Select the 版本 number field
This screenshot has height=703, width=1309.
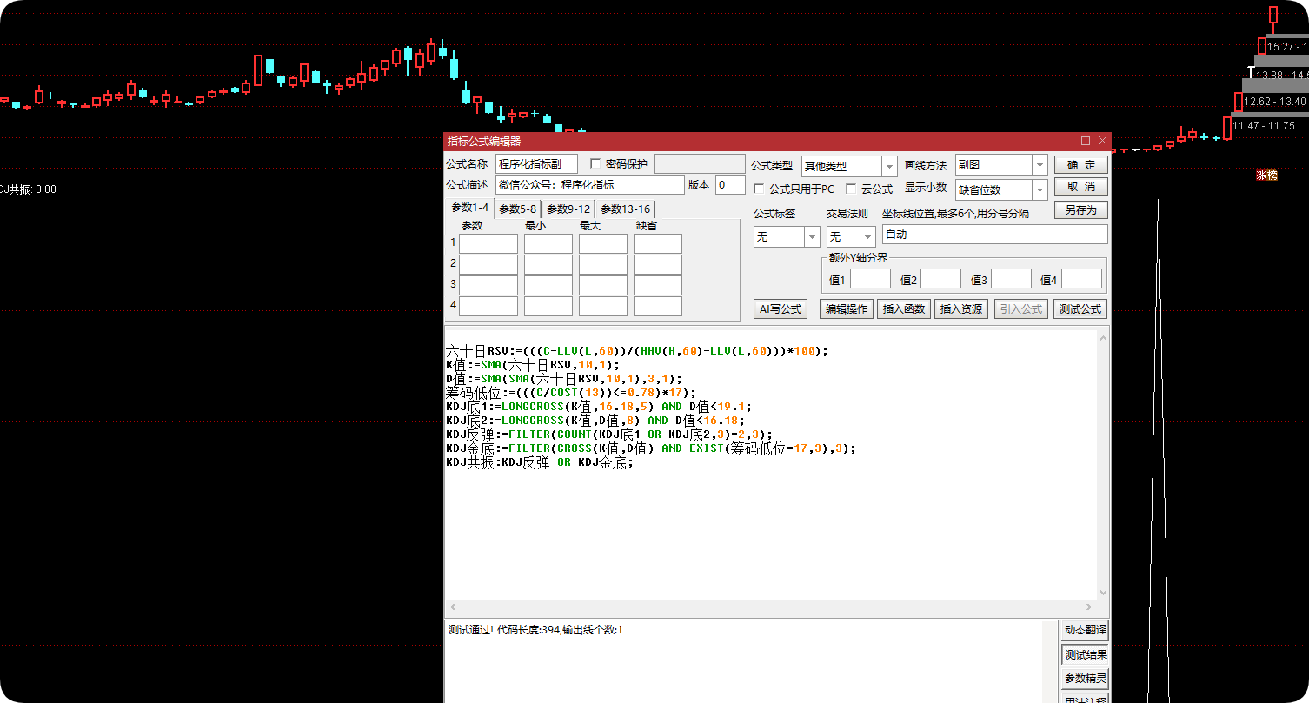(730, 184)
